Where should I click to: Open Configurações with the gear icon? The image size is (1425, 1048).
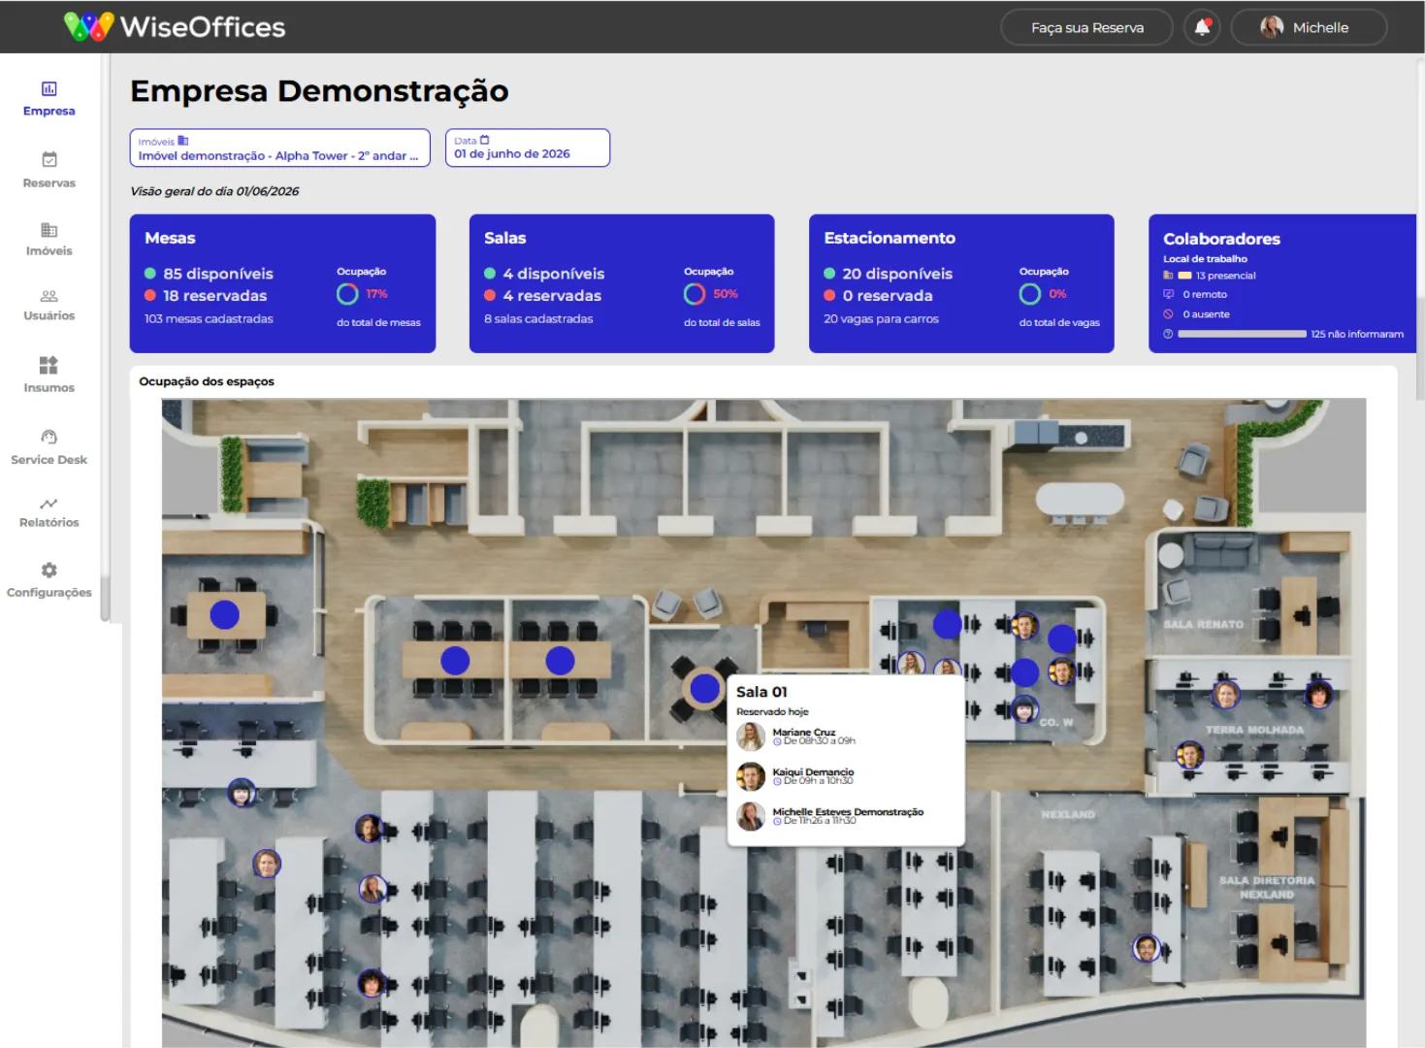click(x=49, y=580)
